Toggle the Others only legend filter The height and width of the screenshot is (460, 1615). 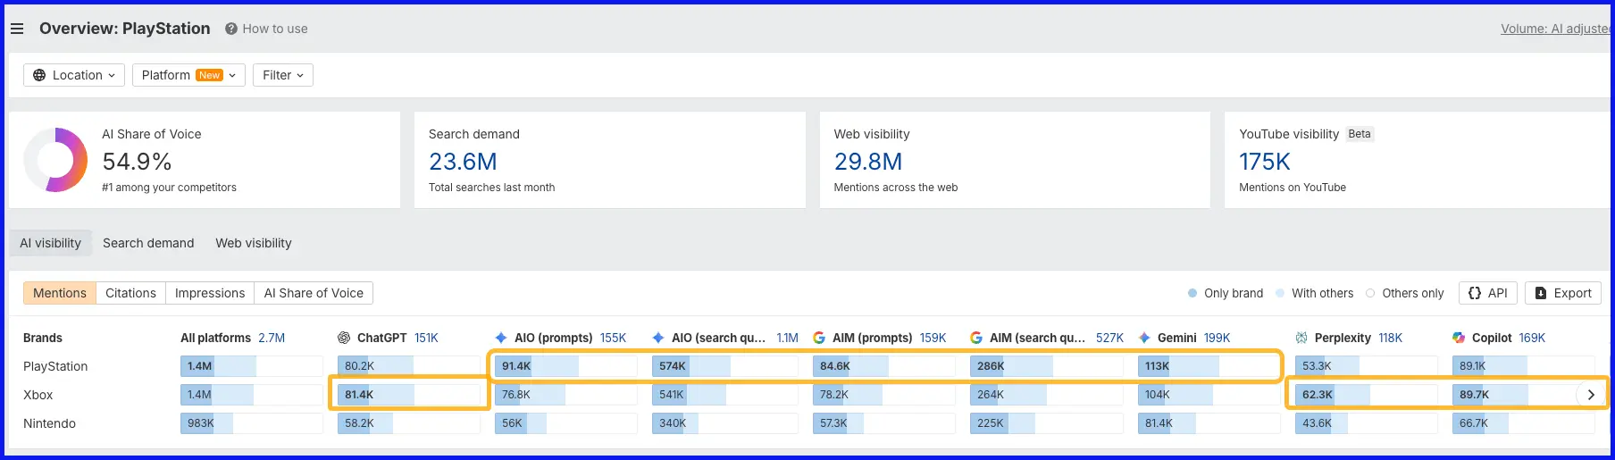1404,293
